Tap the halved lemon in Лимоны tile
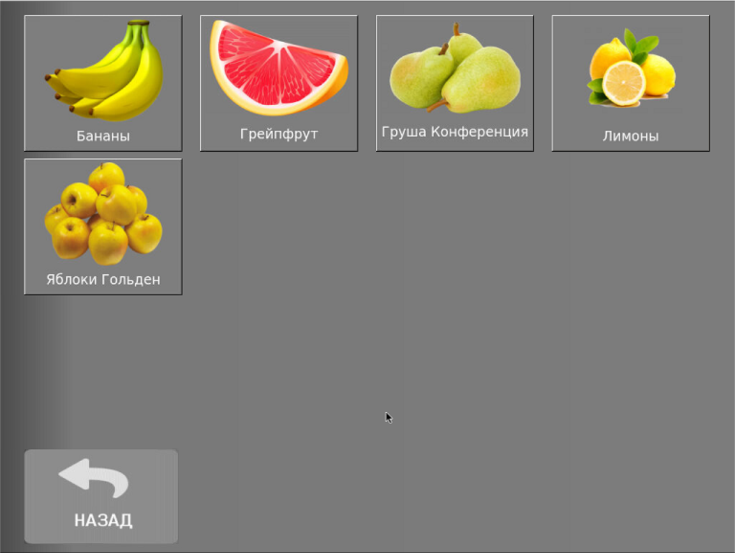This screenshot has height=553, width=735. click(623, 84)
